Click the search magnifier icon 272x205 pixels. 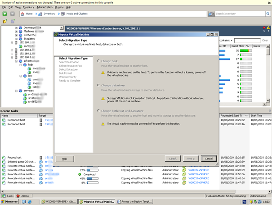[x=268, y=14]
